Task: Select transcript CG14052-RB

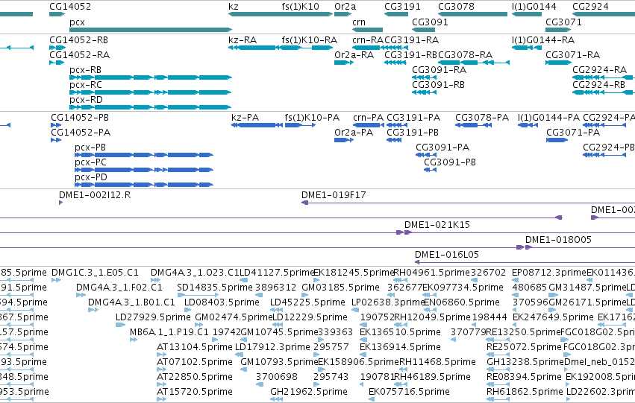Action: pos(57,48)
